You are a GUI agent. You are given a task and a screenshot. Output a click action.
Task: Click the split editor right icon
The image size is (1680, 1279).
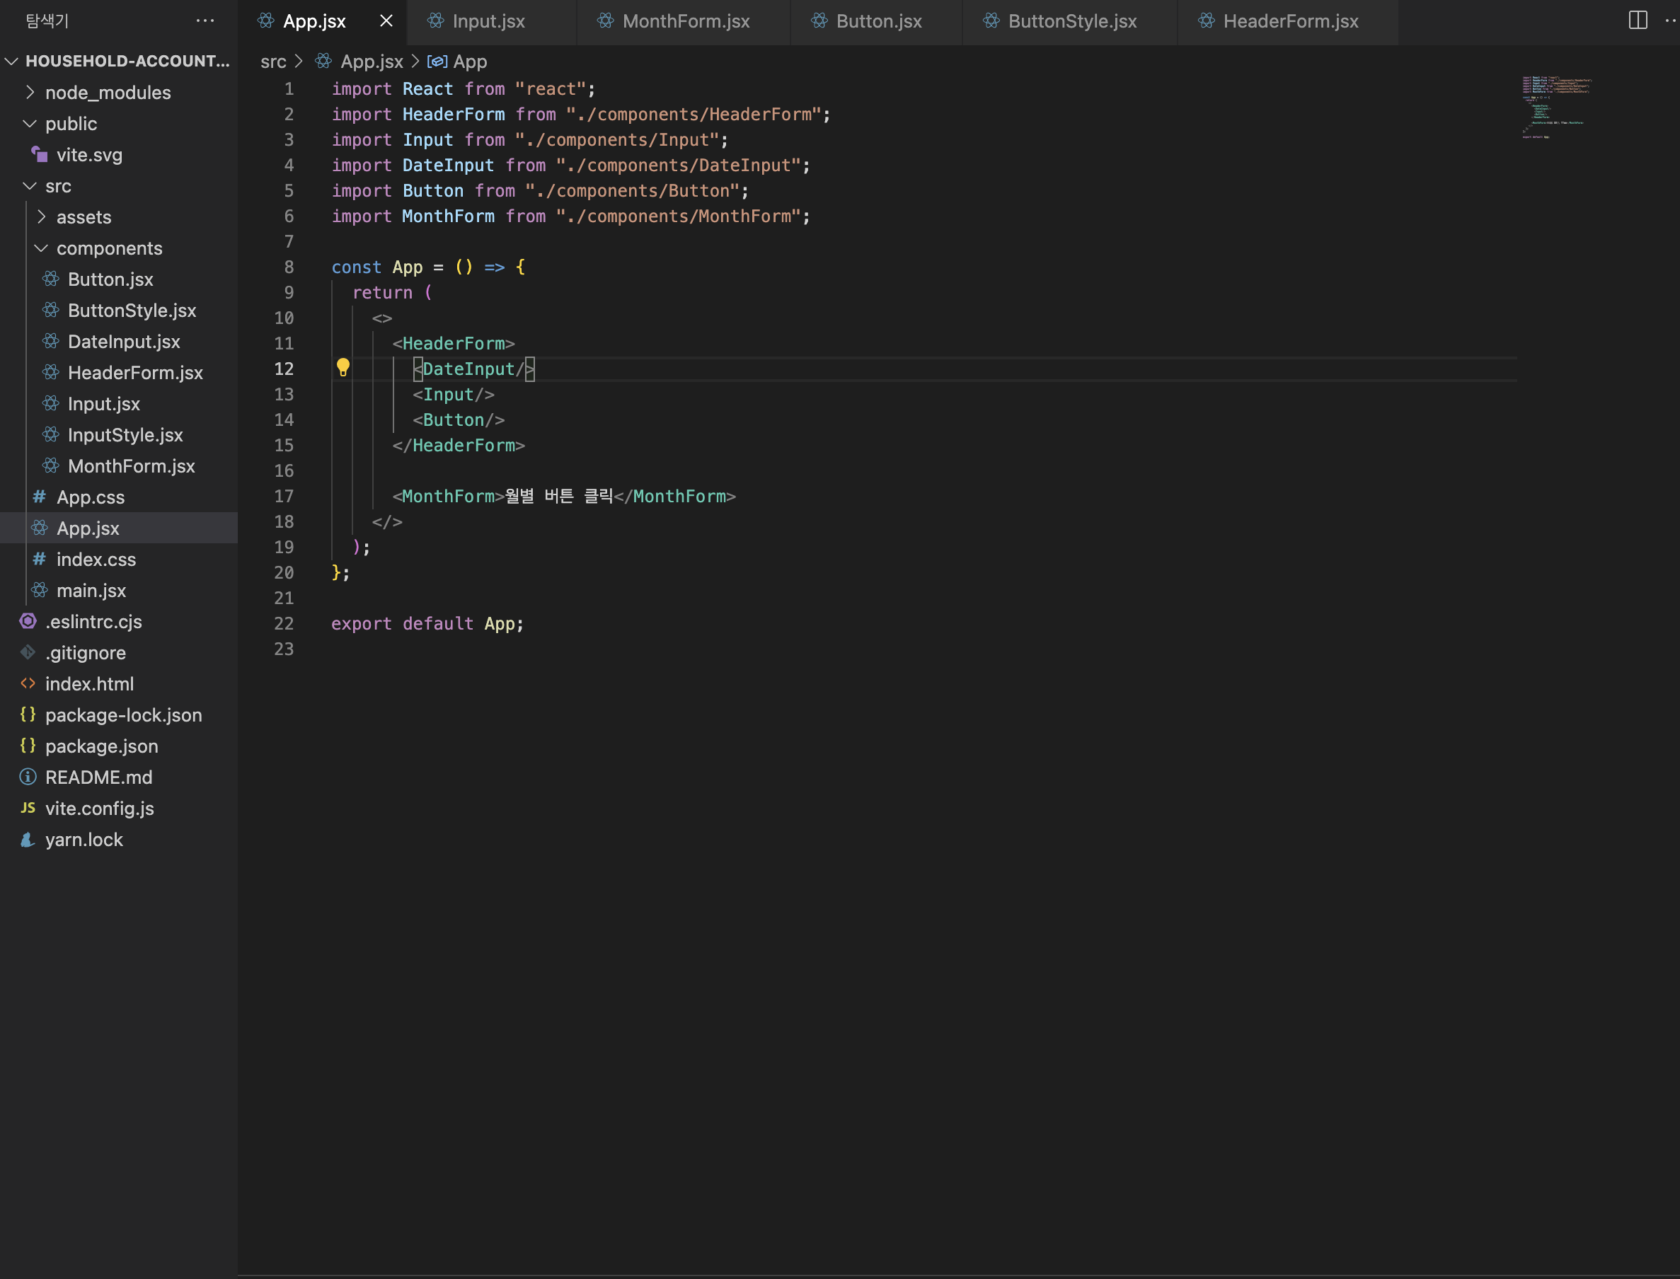(x=1638, y=21)
